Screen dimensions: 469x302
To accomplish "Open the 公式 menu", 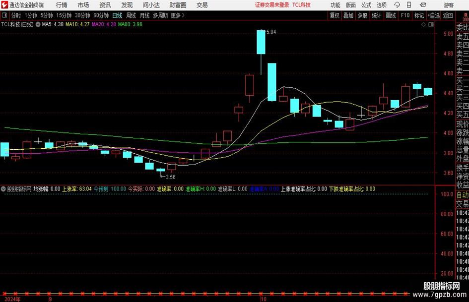I will (366, 5).
